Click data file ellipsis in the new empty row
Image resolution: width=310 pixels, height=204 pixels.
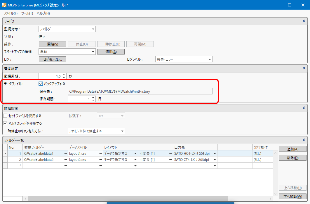point(100,166)
